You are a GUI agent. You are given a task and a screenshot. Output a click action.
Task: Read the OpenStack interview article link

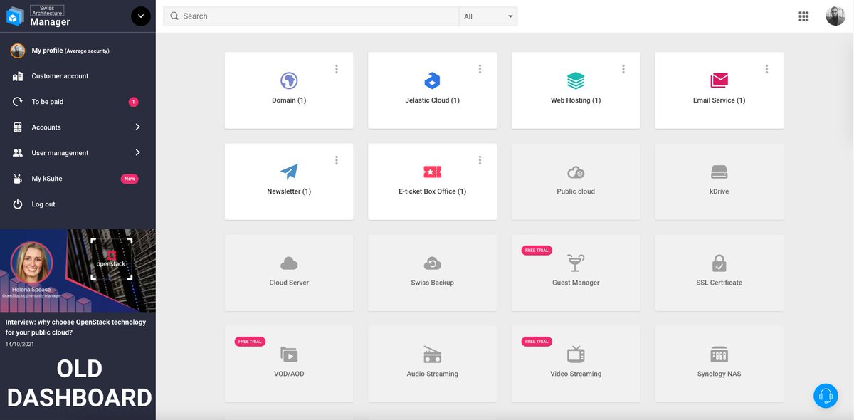coord(75,327)
